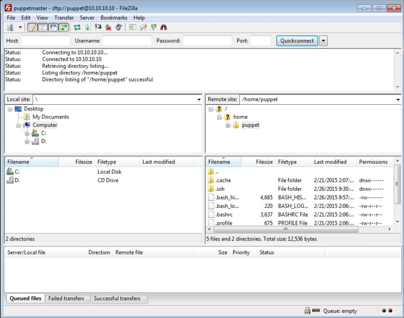This screenshot has height=318, width=404.
Task: Sort remote files by Last modified column
Action: [x=330, y=162]
